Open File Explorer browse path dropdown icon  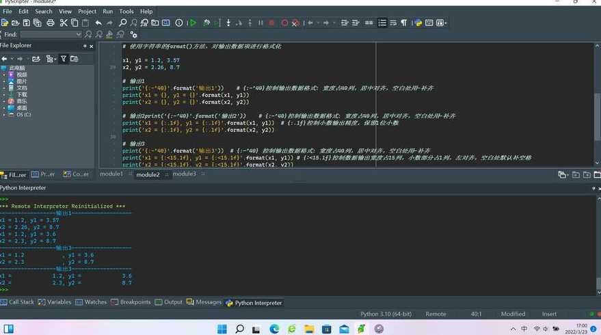coord(51,59)
